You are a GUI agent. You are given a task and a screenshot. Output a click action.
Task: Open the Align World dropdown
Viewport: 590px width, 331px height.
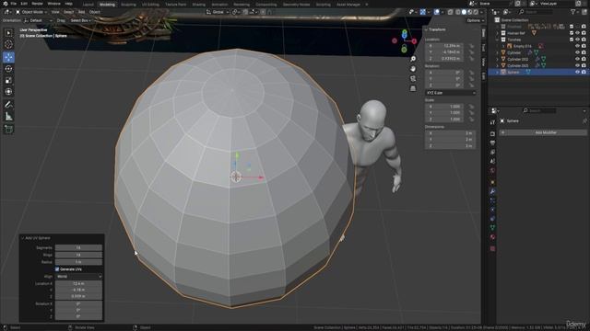coord(78,276)
